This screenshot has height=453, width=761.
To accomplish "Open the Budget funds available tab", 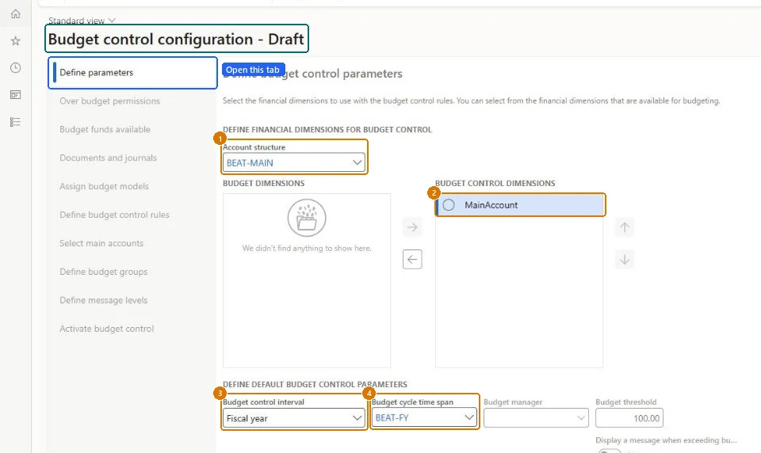I will pos(105,130).
